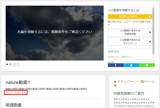Click arrow icon on 単品購入 button
This screenshot has height=108, width=160.
[150, 16]
